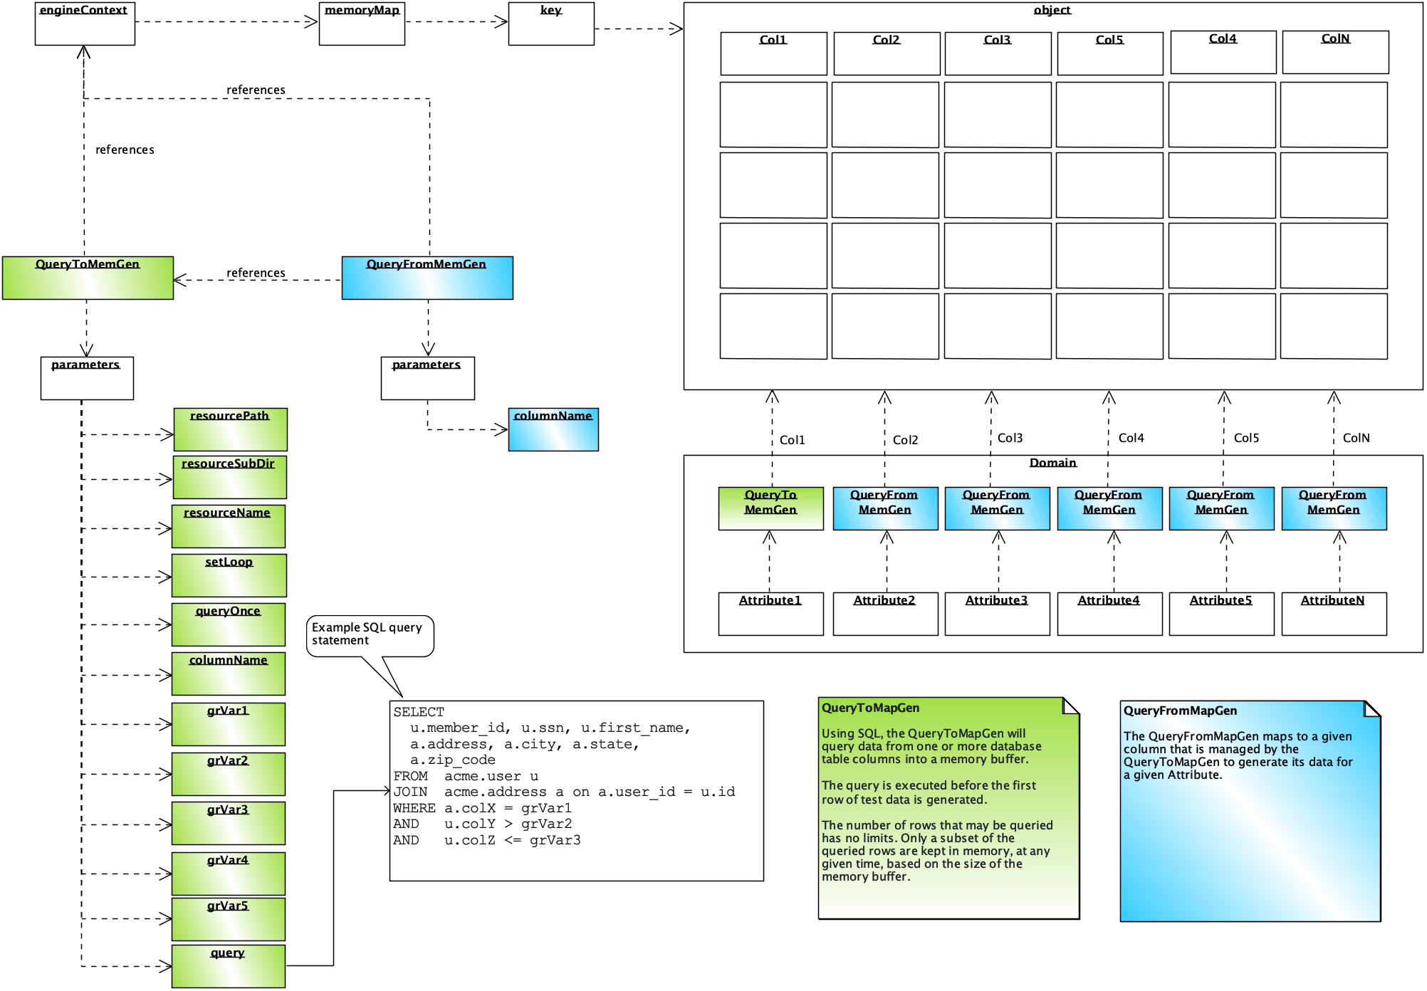The height and width of the screenshot is (991, 1427).
Task: Select the AttributeN box in Domain
Action: (1334, 614)
